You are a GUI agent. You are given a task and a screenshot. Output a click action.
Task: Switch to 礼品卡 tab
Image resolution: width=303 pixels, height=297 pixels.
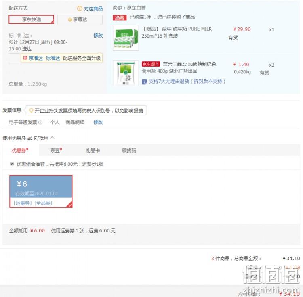(x=93, y=151)
